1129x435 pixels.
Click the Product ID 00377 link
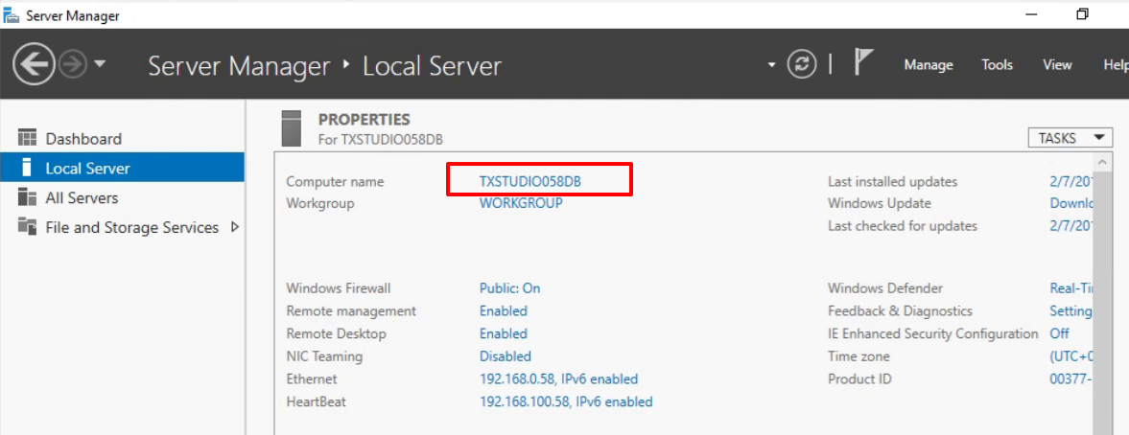coord(1071,378)
